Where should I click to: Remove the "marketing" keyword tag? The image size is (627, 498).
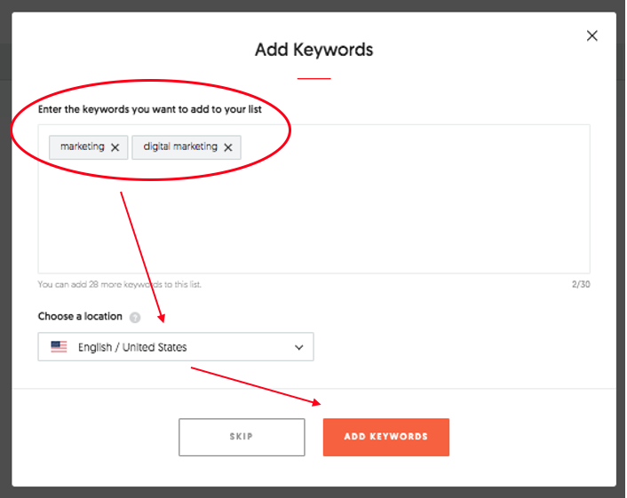pos(115,147)
